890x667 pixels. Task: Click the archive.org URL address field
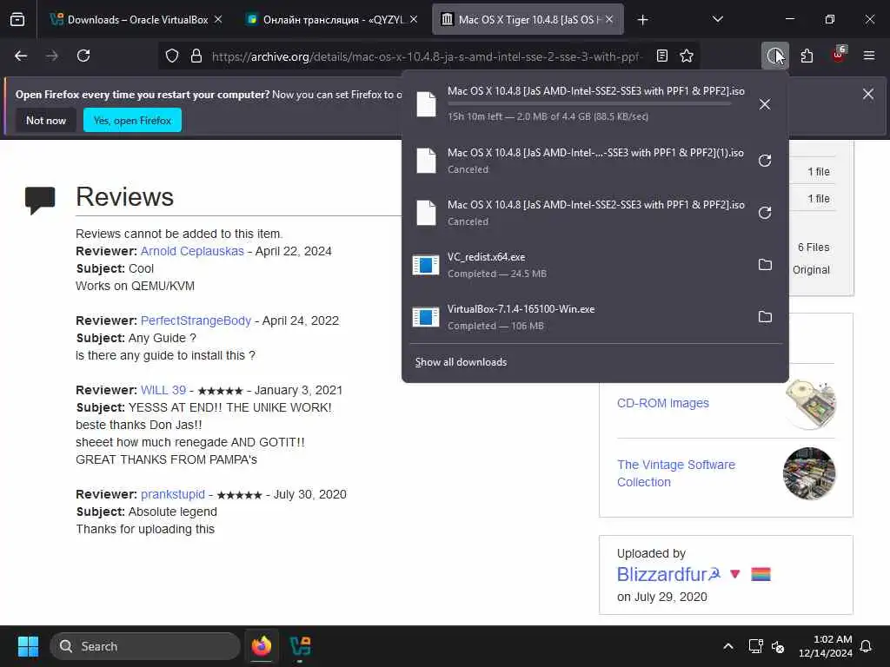coord(427,56)
